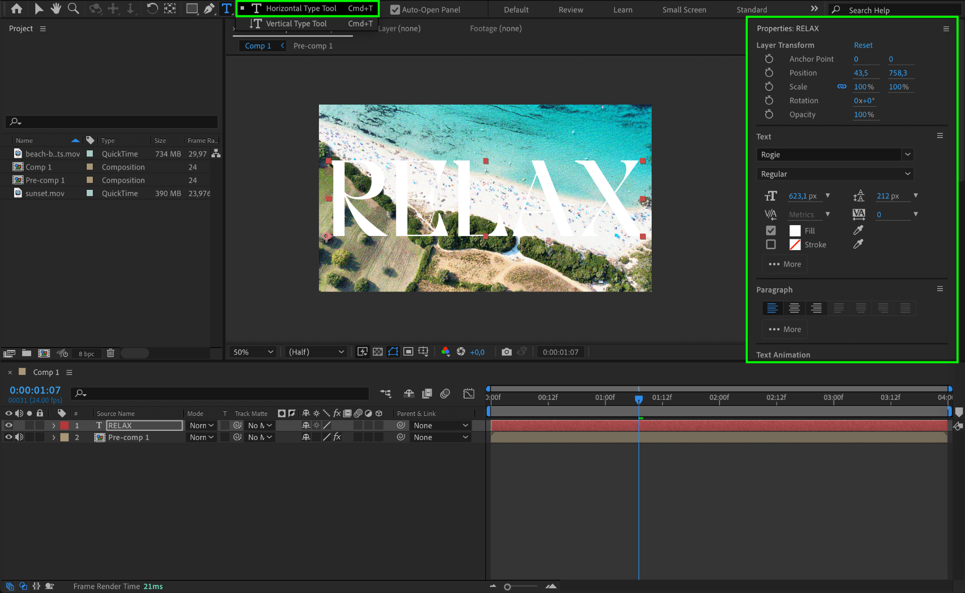Toggle transparency grid in viewer

(377, 352)
